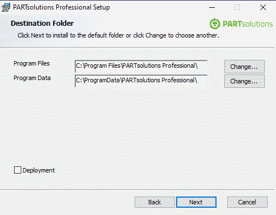Go Back to previous setup step
The width and height of the screenshot is (276, 215).
[155, 202]
